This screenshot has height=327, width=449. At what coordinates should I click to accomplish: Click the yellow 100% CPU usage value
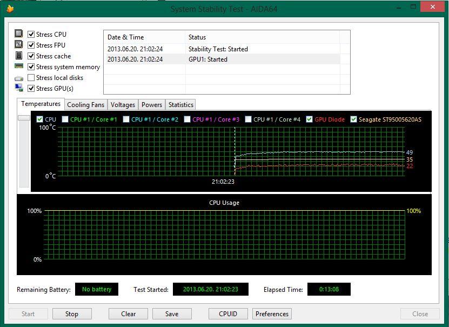[x=414, y=211]
